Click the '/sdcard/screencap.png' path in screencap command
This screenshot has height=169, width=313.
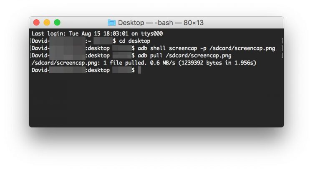click(242, 48)
